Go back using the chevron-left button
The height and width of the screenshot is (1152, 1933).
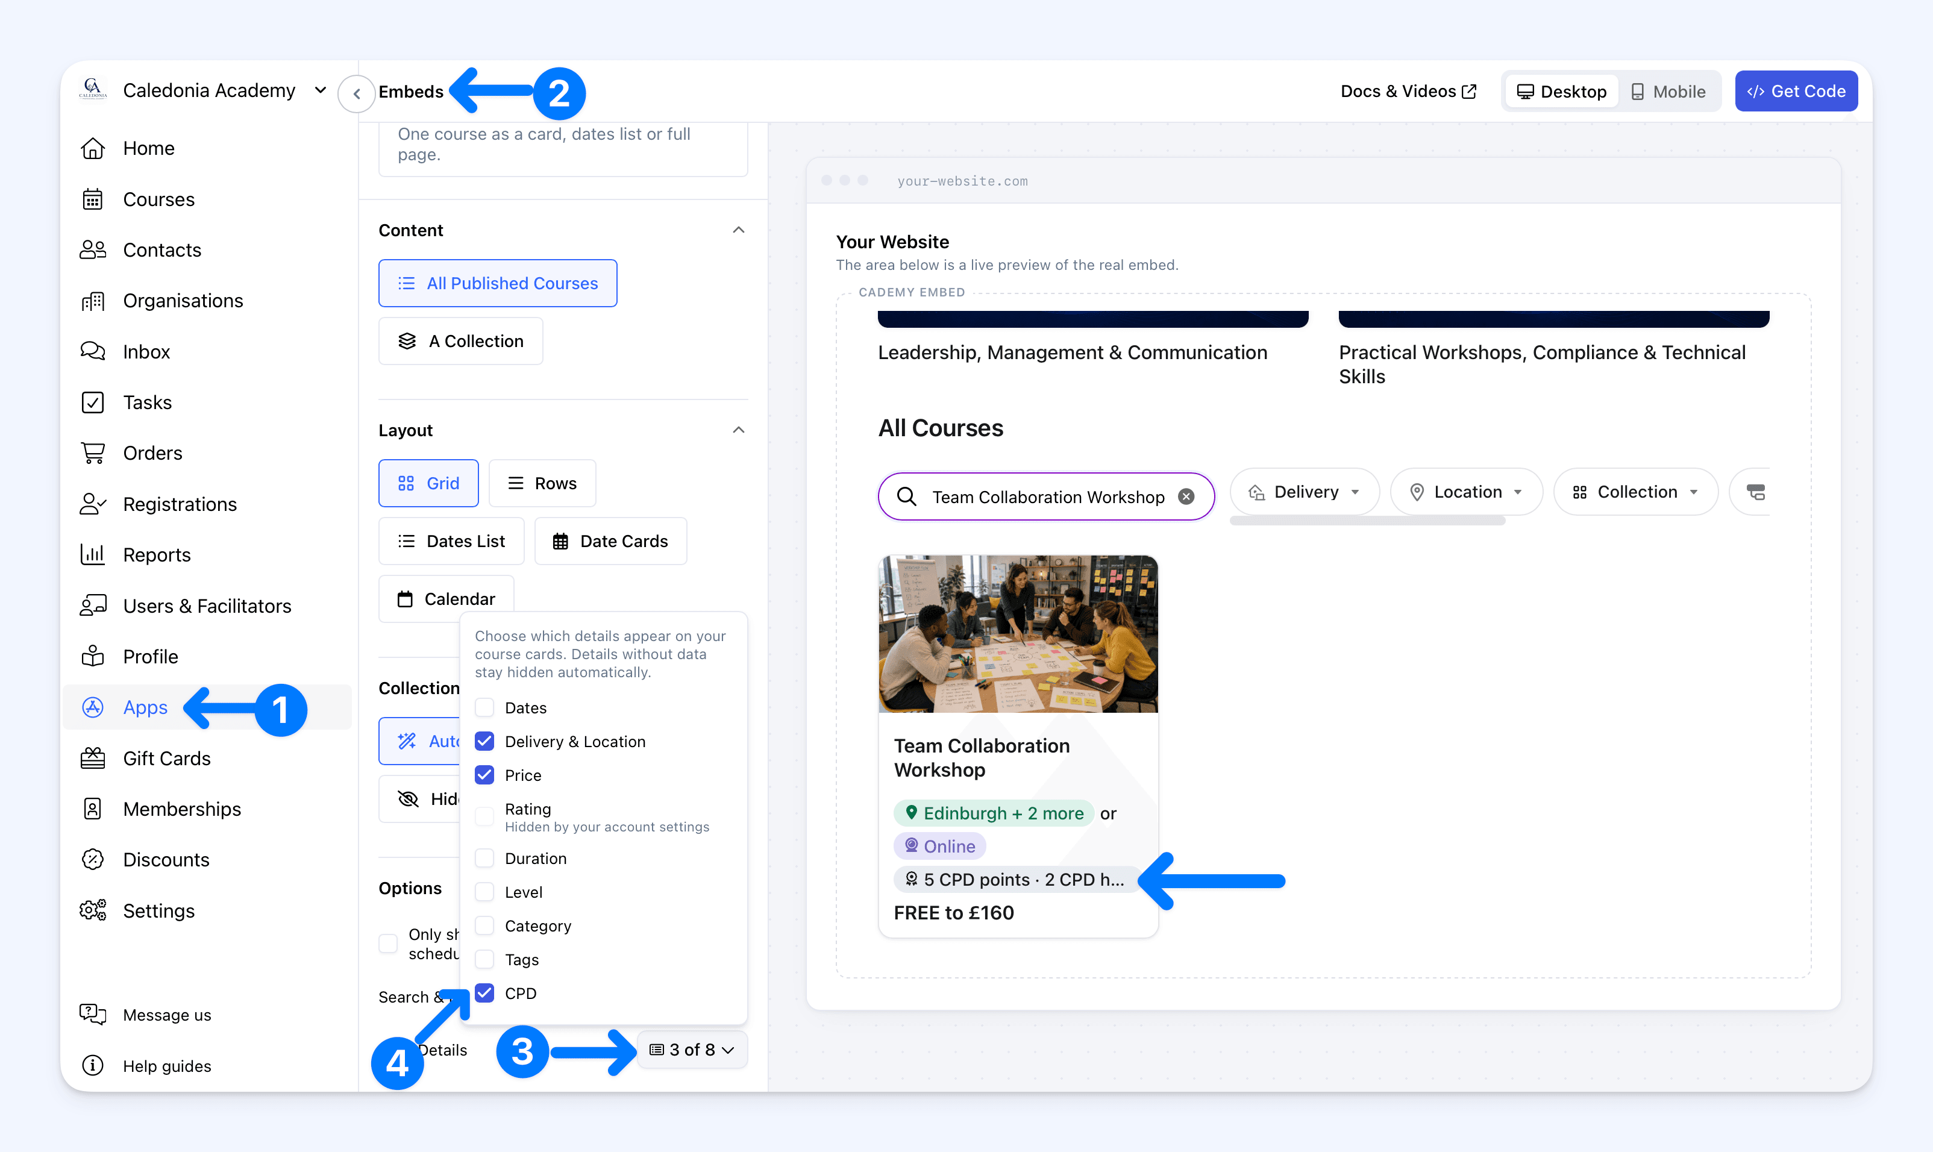click(356, 94)
